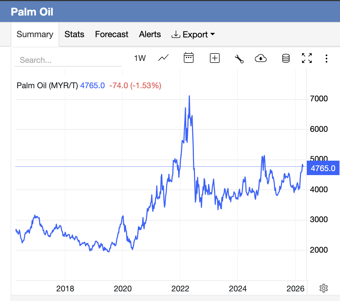Switch to the Stats tab
Image resolution: width=340 pixels, height=301 pixels.
coord(74,34)
